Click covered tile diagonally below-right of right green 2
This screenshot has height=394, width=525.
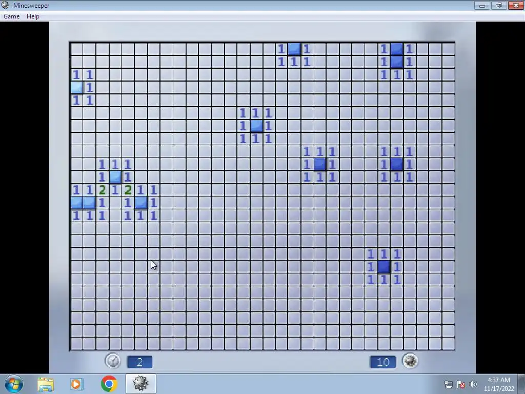pyautogui.click(x=140, y=203)
